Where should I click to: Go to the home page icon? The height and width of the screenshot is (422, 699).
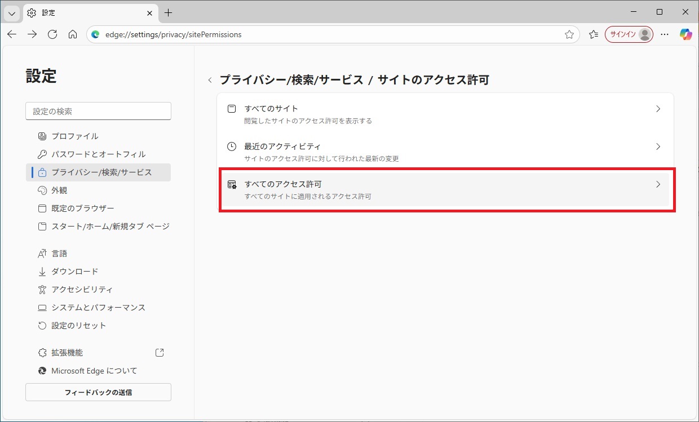point(73,34)
